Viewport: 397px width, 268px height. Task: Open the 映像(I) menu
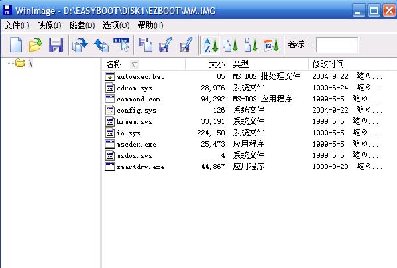click(49, 25)
